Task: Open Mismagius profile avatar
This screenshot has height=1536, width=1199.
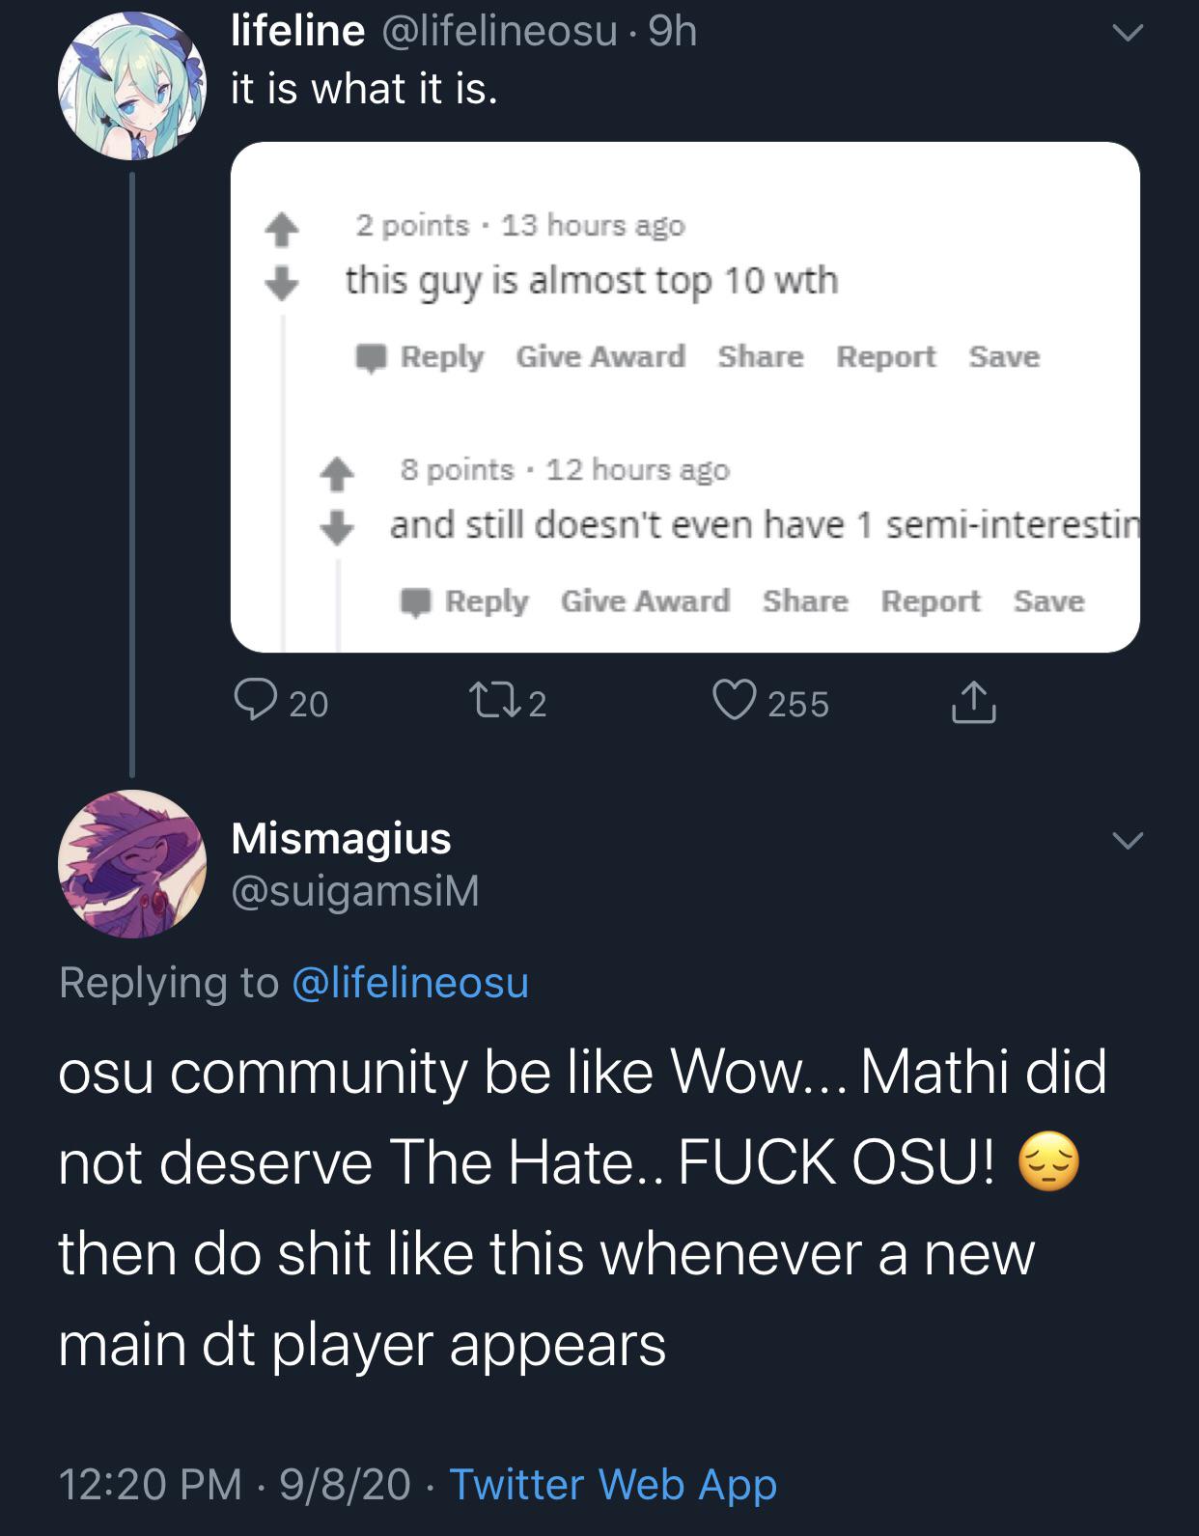Action: [132, 864]
